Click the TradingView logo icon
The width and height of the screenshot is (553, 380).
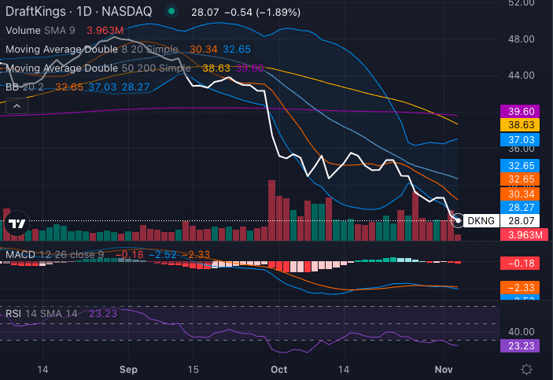tap(16, 223)
